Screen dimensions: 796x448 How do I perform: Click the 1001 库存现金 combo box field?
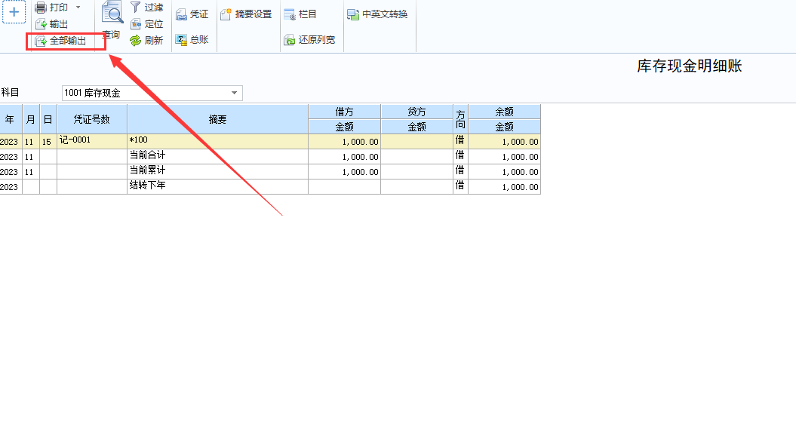pyautogui.click(x=145, y=94)
